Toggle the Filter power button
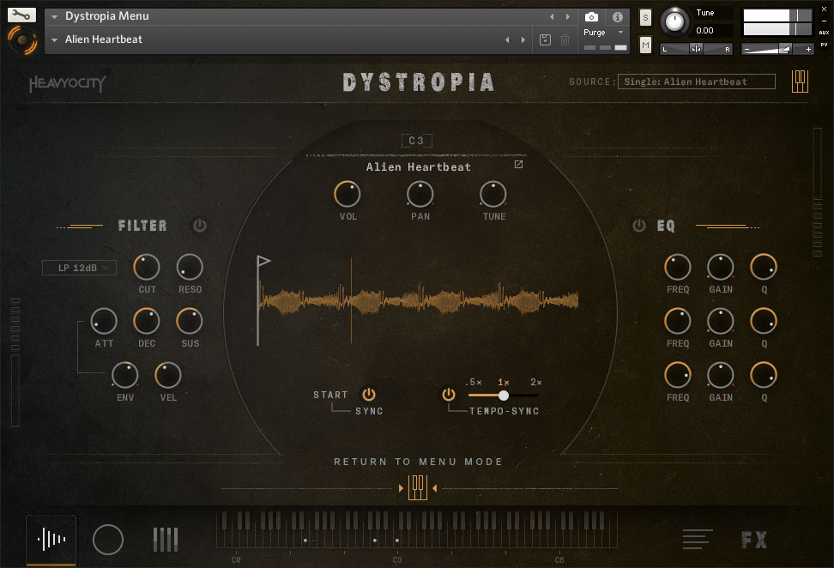 coord(200,226)
